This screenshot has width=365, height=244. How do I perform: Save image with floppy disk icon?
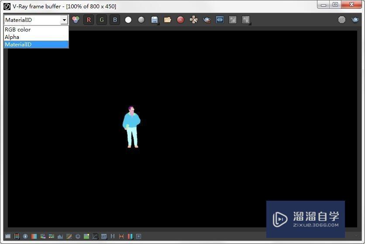(155, 20)
